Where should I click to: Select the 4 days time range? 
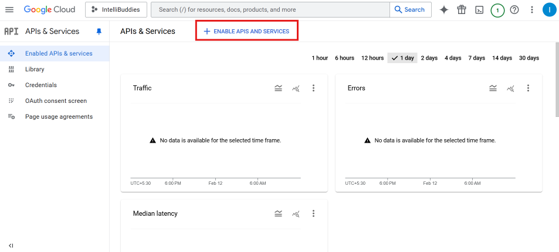tap(453, 58)
